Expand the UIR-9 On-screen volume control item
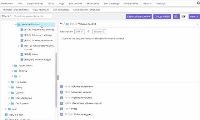The width and height of the screenshot is (200, 120). (18, 46)
